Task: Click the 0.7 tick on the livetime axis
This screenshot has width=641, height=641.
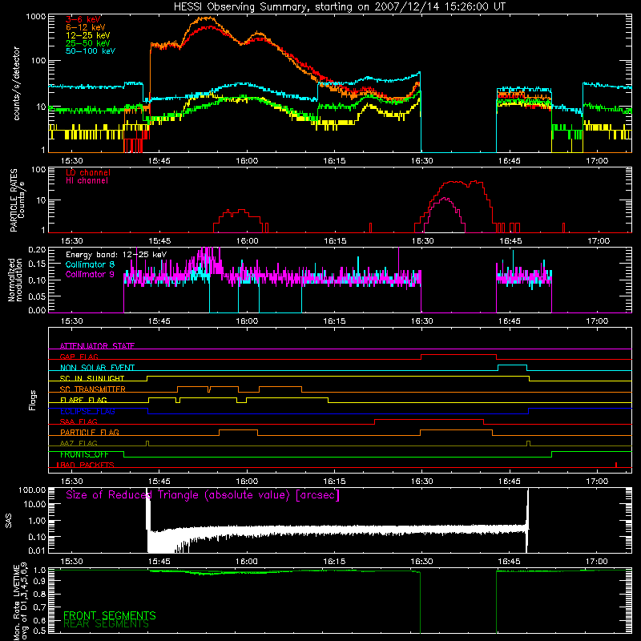Action: click(39, 607)
